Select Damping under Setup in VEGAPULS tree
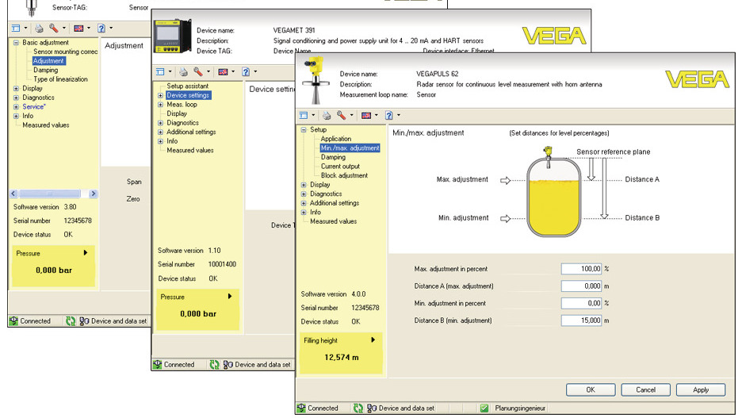 coord(333,157)
